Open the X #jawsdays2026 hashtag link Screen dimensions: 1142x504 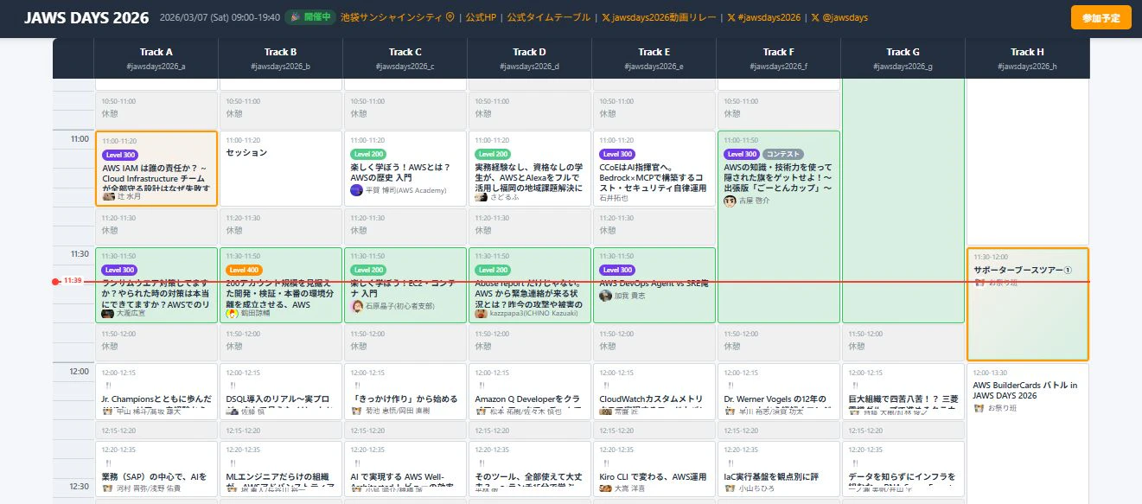(764, 17)
